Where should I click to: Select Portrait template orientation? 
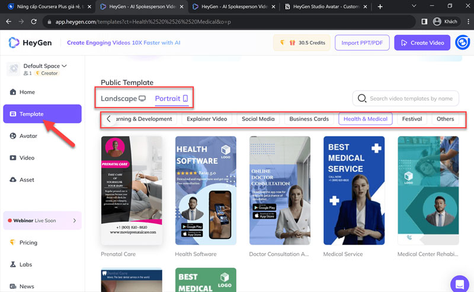coord(171,99)
